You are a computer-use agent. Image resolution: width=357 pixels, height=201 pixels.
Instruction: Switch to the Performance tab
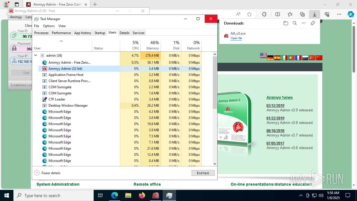pyautogui.click(x=61, y=33)
